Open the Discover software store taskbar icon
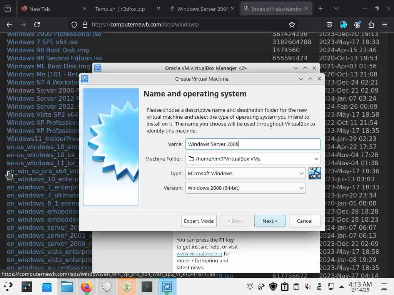This screenshot has height=295, width=394. coord(47,287)
